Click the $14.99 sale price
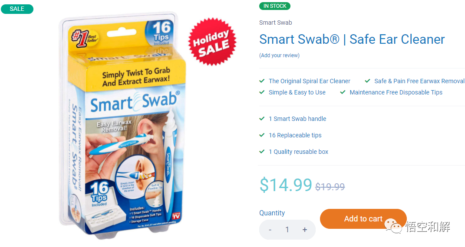The width and height of the screenshot is (465, 247). (x=286, y=185)
